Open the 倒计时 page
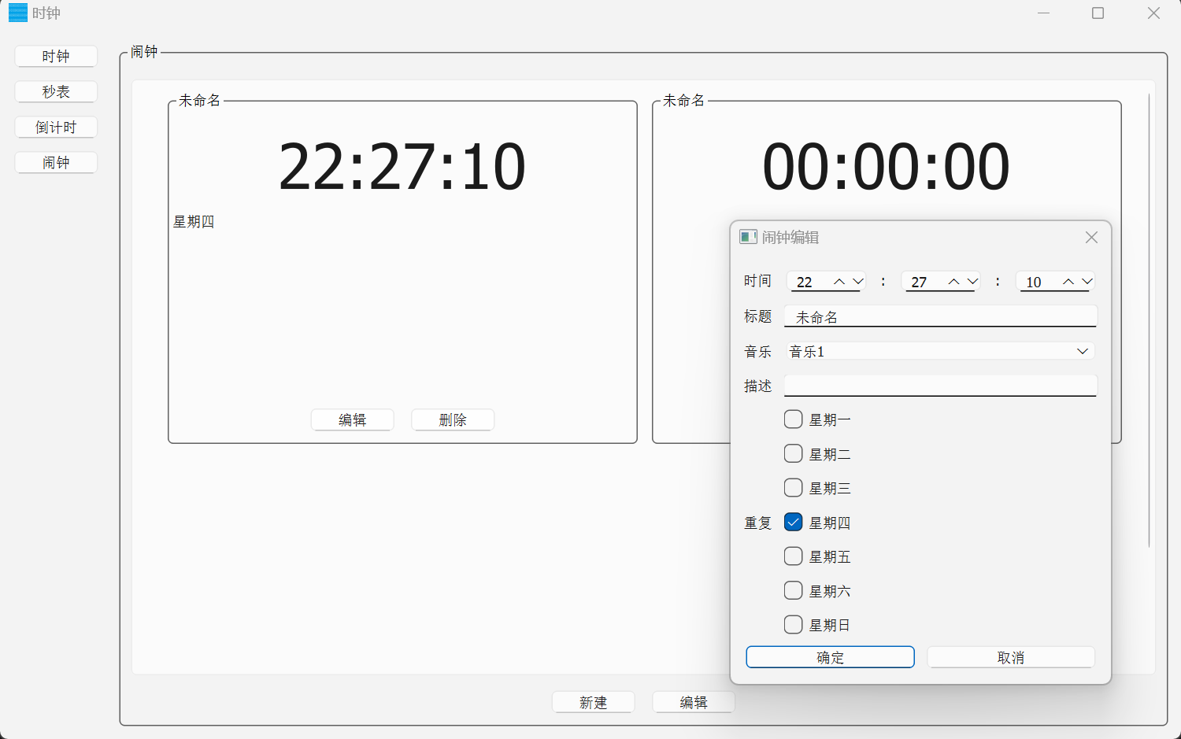 pyautogui.click(x=56, y=127)
